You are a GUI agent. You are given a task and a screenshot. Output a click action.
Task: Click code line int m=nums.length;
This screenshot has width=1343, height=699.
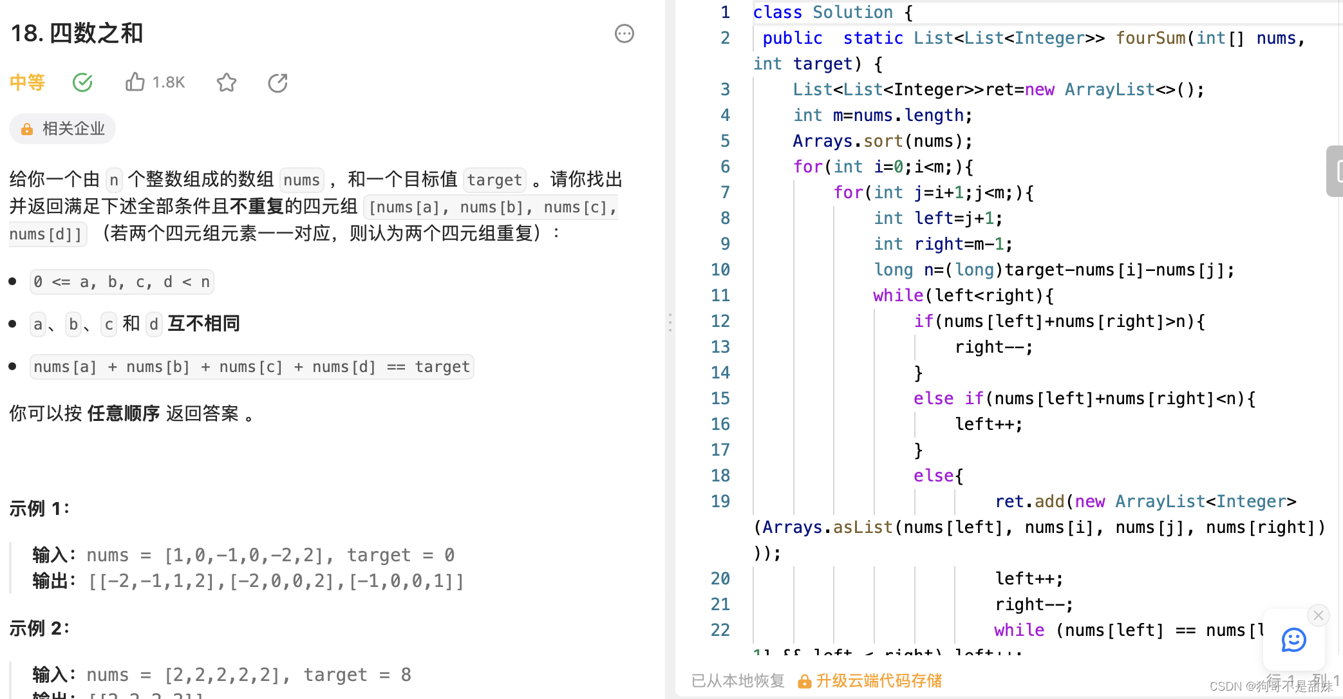pos(883,115)
